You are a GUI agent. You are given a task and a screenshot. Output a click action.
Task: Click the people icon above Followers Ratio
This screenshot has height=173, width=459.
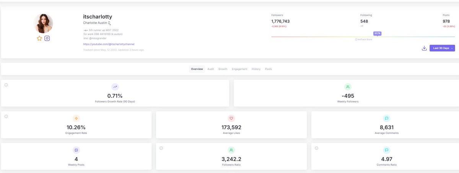tap(231, 150)
